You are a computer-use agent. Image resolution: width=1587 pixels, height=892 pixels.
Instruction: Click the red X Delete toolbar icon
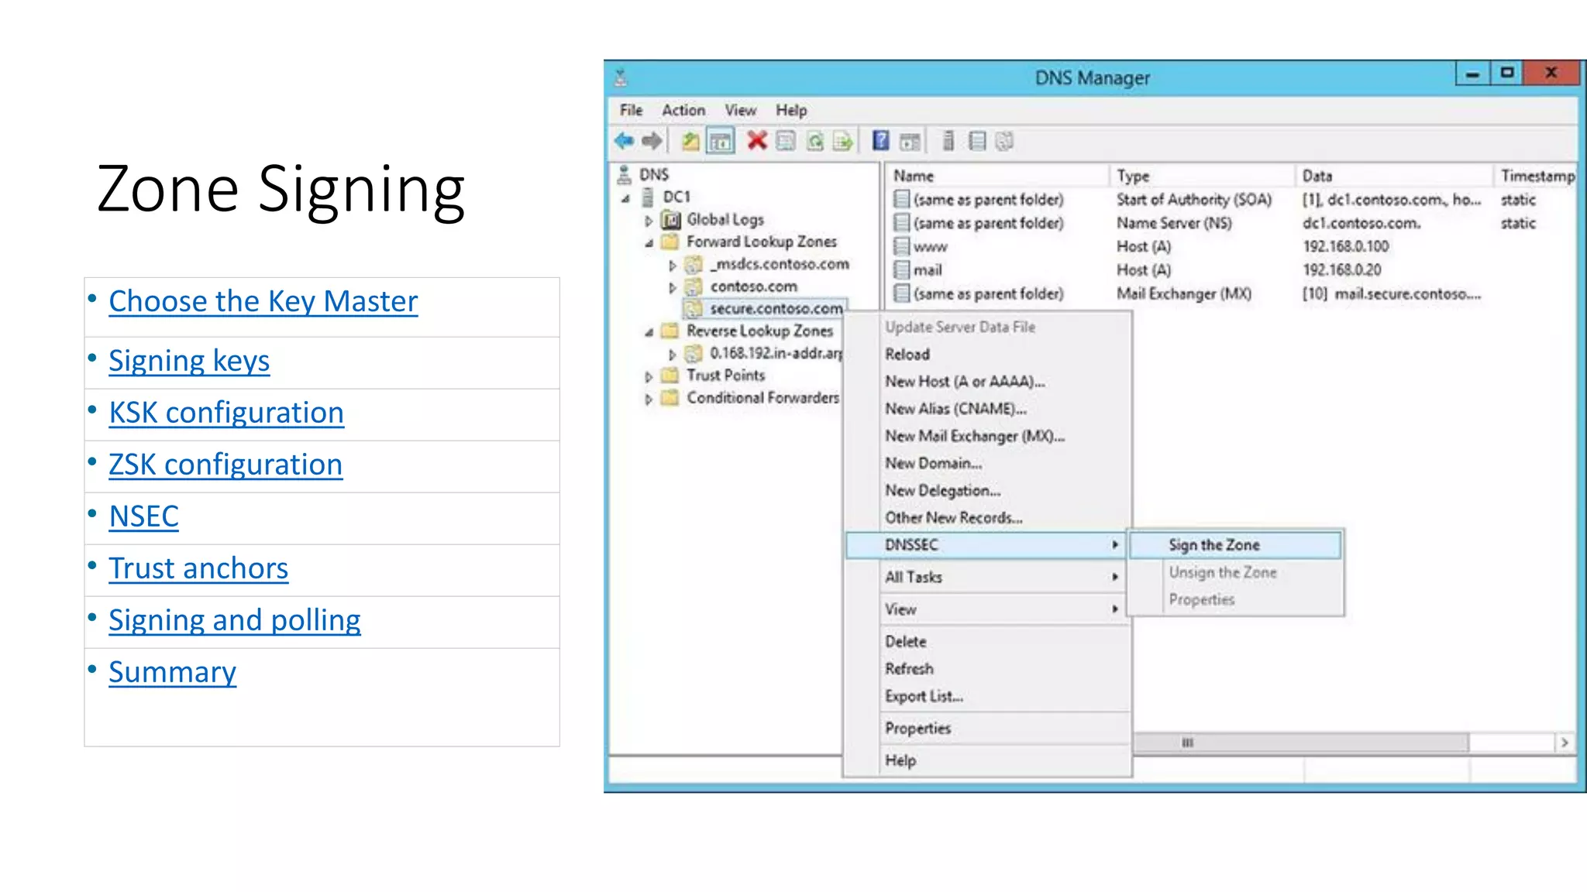pyautogui.click(x=756, y=141)
